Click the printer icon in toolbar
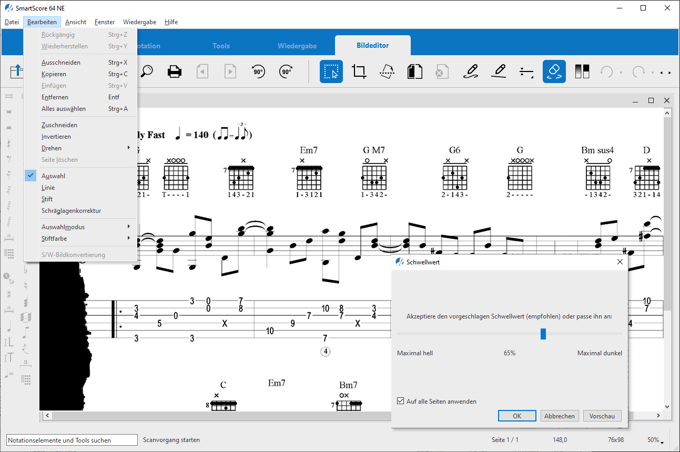 tap(175, 71)
